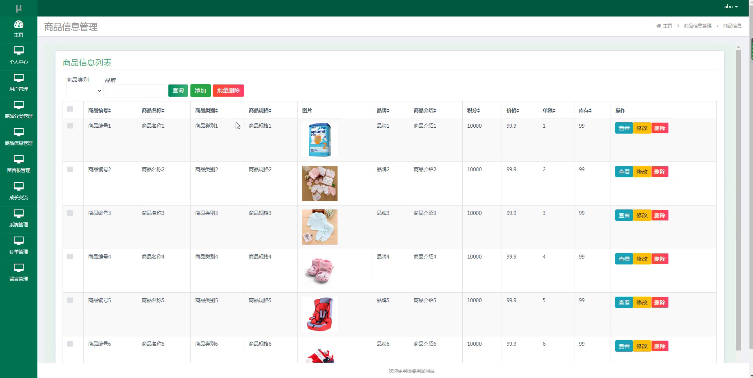Click 查看 for 商品编号1 row
Image resolution: width=753 pixels, height=378 pixels.
coord(624,128)
